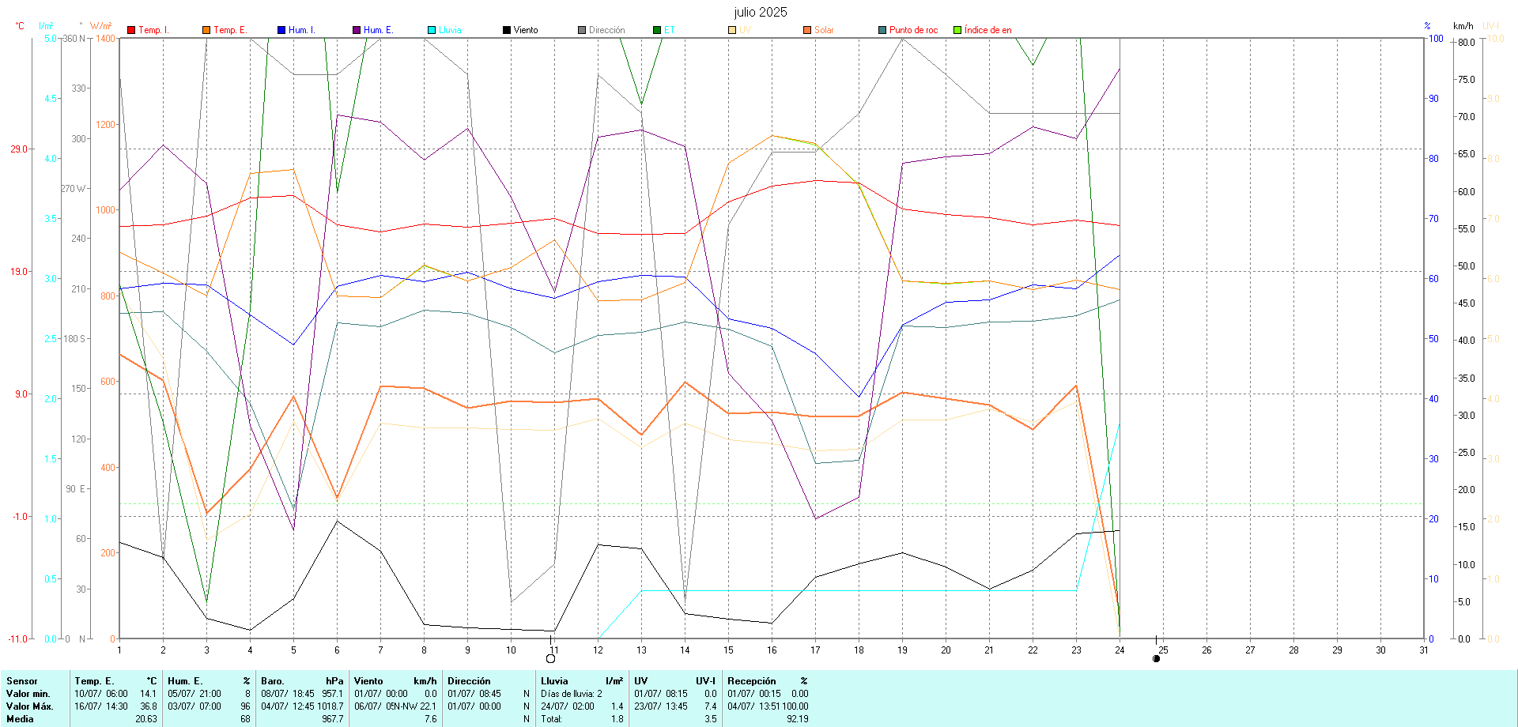Viewport: 1518px width, 727px height.
Task: Click the blue Hum. I. legend square
Action: (x=281, y=30)
